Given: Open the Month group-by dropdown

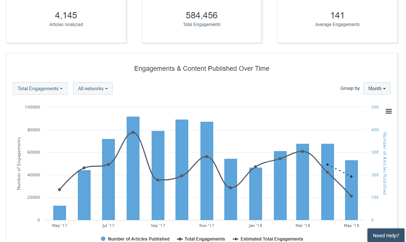Looking at the screenshot, I should click(x=377, y=88).
